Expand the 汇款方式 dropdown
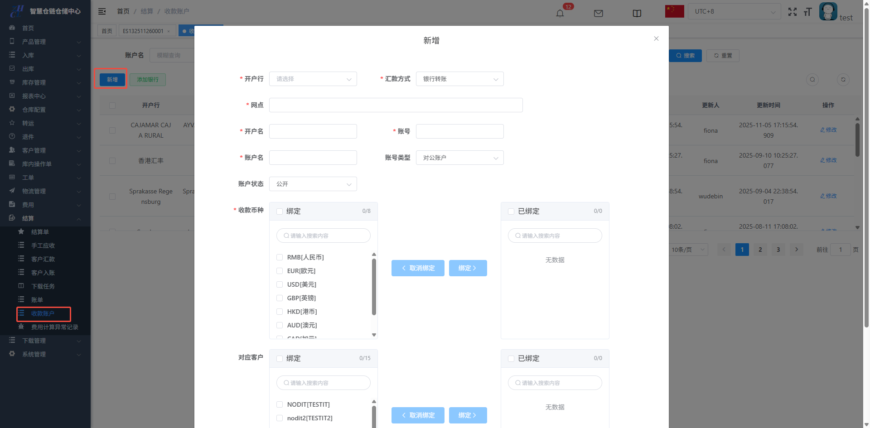Screen dimensions: 870x428 click(x=459, y=79)
